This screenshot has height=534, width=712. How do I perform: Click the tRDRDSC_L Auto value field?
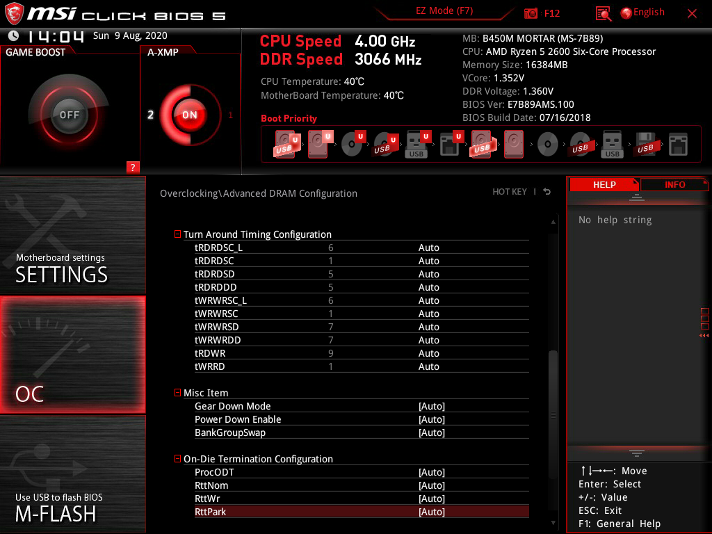point(428,248)
